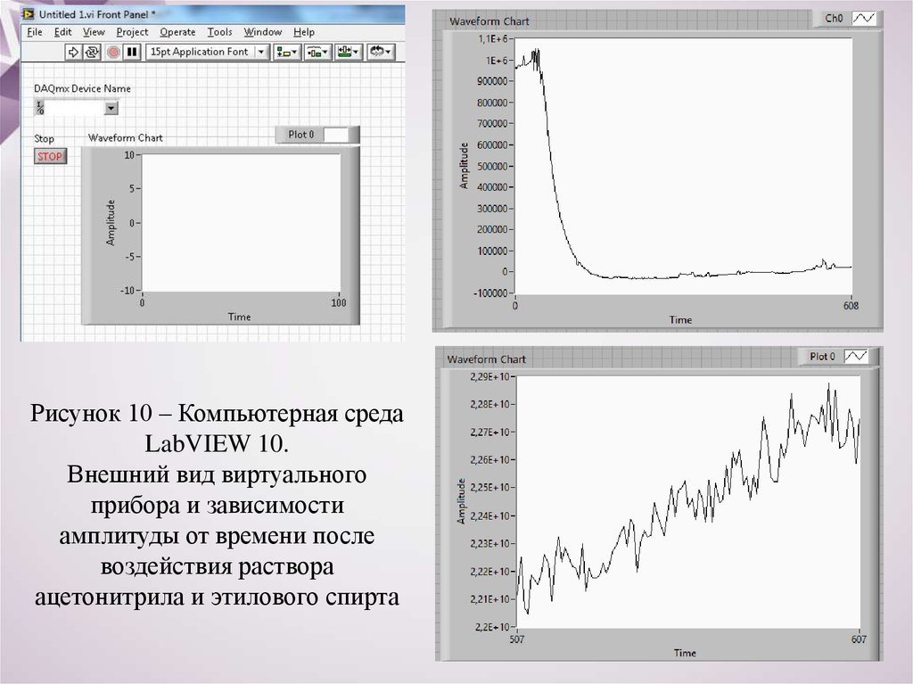913x684 pixels.
Task: Click the Run arrow toolbar icon
Action: 73,52
